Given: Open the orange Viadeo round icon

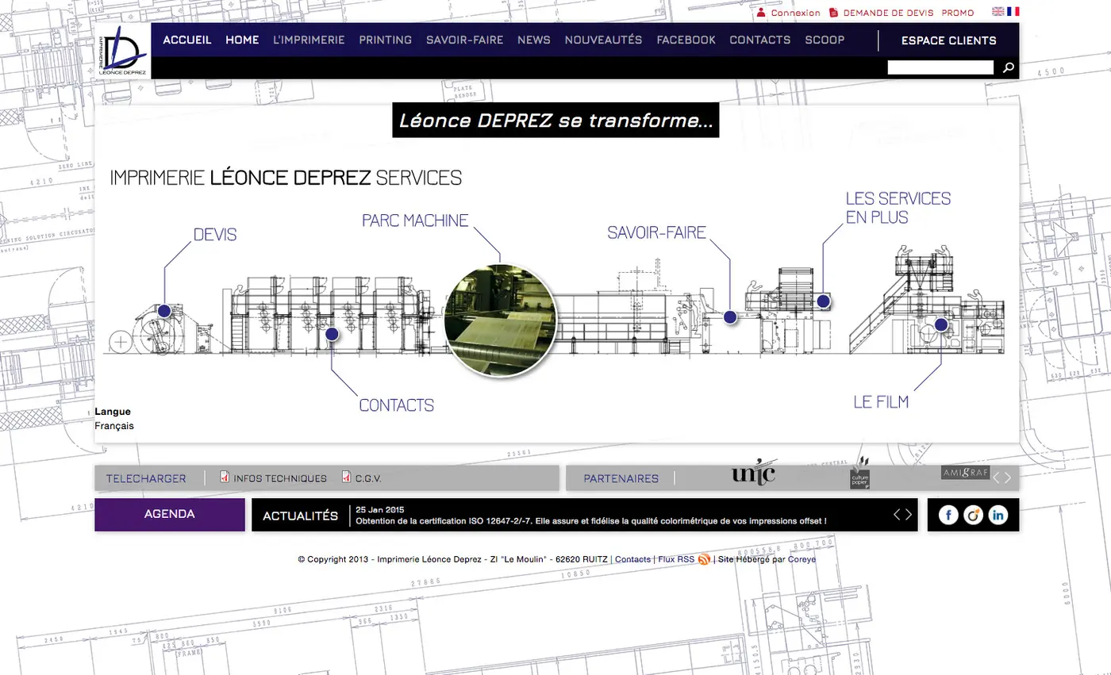Looking at the screenshot, I should pos(974,515).
